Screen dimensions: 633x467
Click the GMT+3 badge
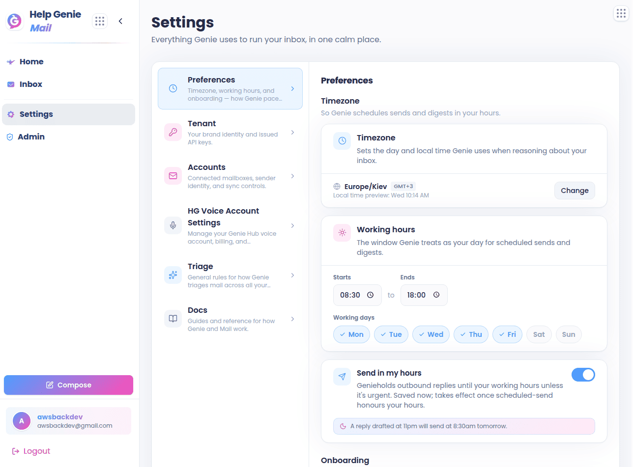403,186
